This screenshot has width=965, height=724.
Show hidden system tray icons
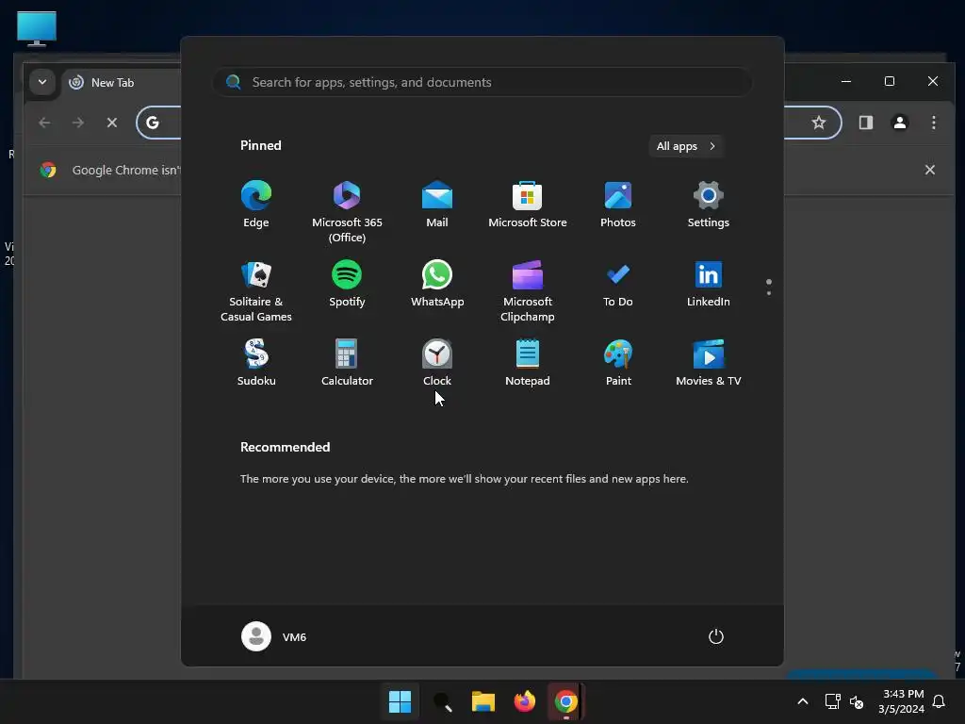pos(803,701)
